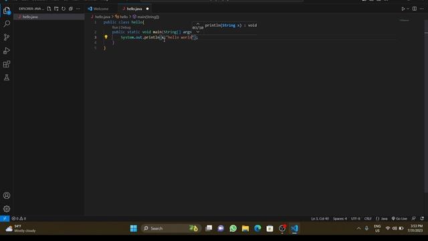Show previous println signature overload
The width and height of the screenshot is (428, 241).
[198, 24]
